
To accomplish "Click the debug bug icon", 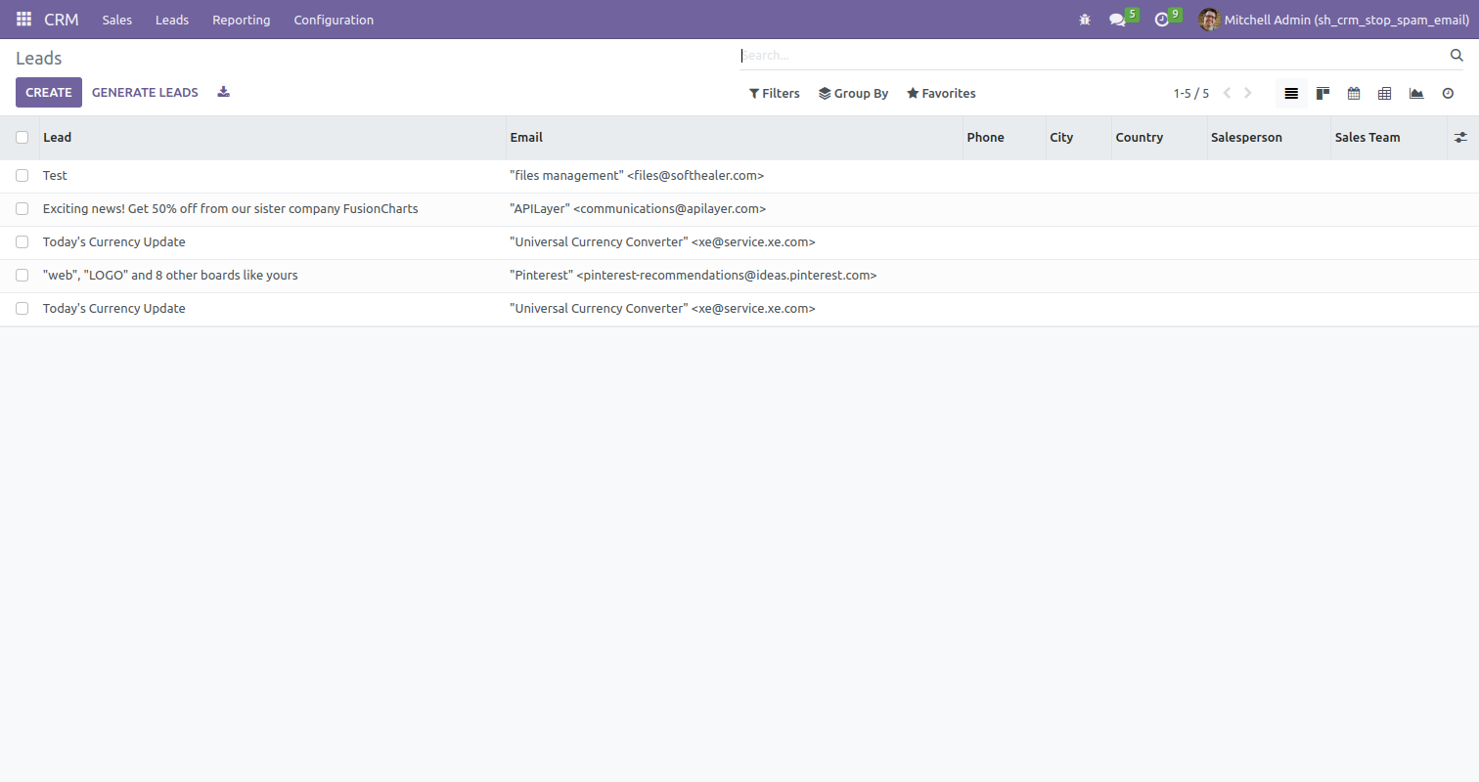I will tap(1085, 20).
